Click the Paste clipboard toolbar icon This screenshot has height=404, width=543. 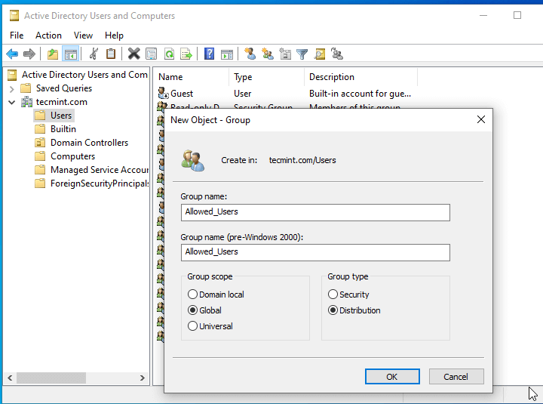111,54
